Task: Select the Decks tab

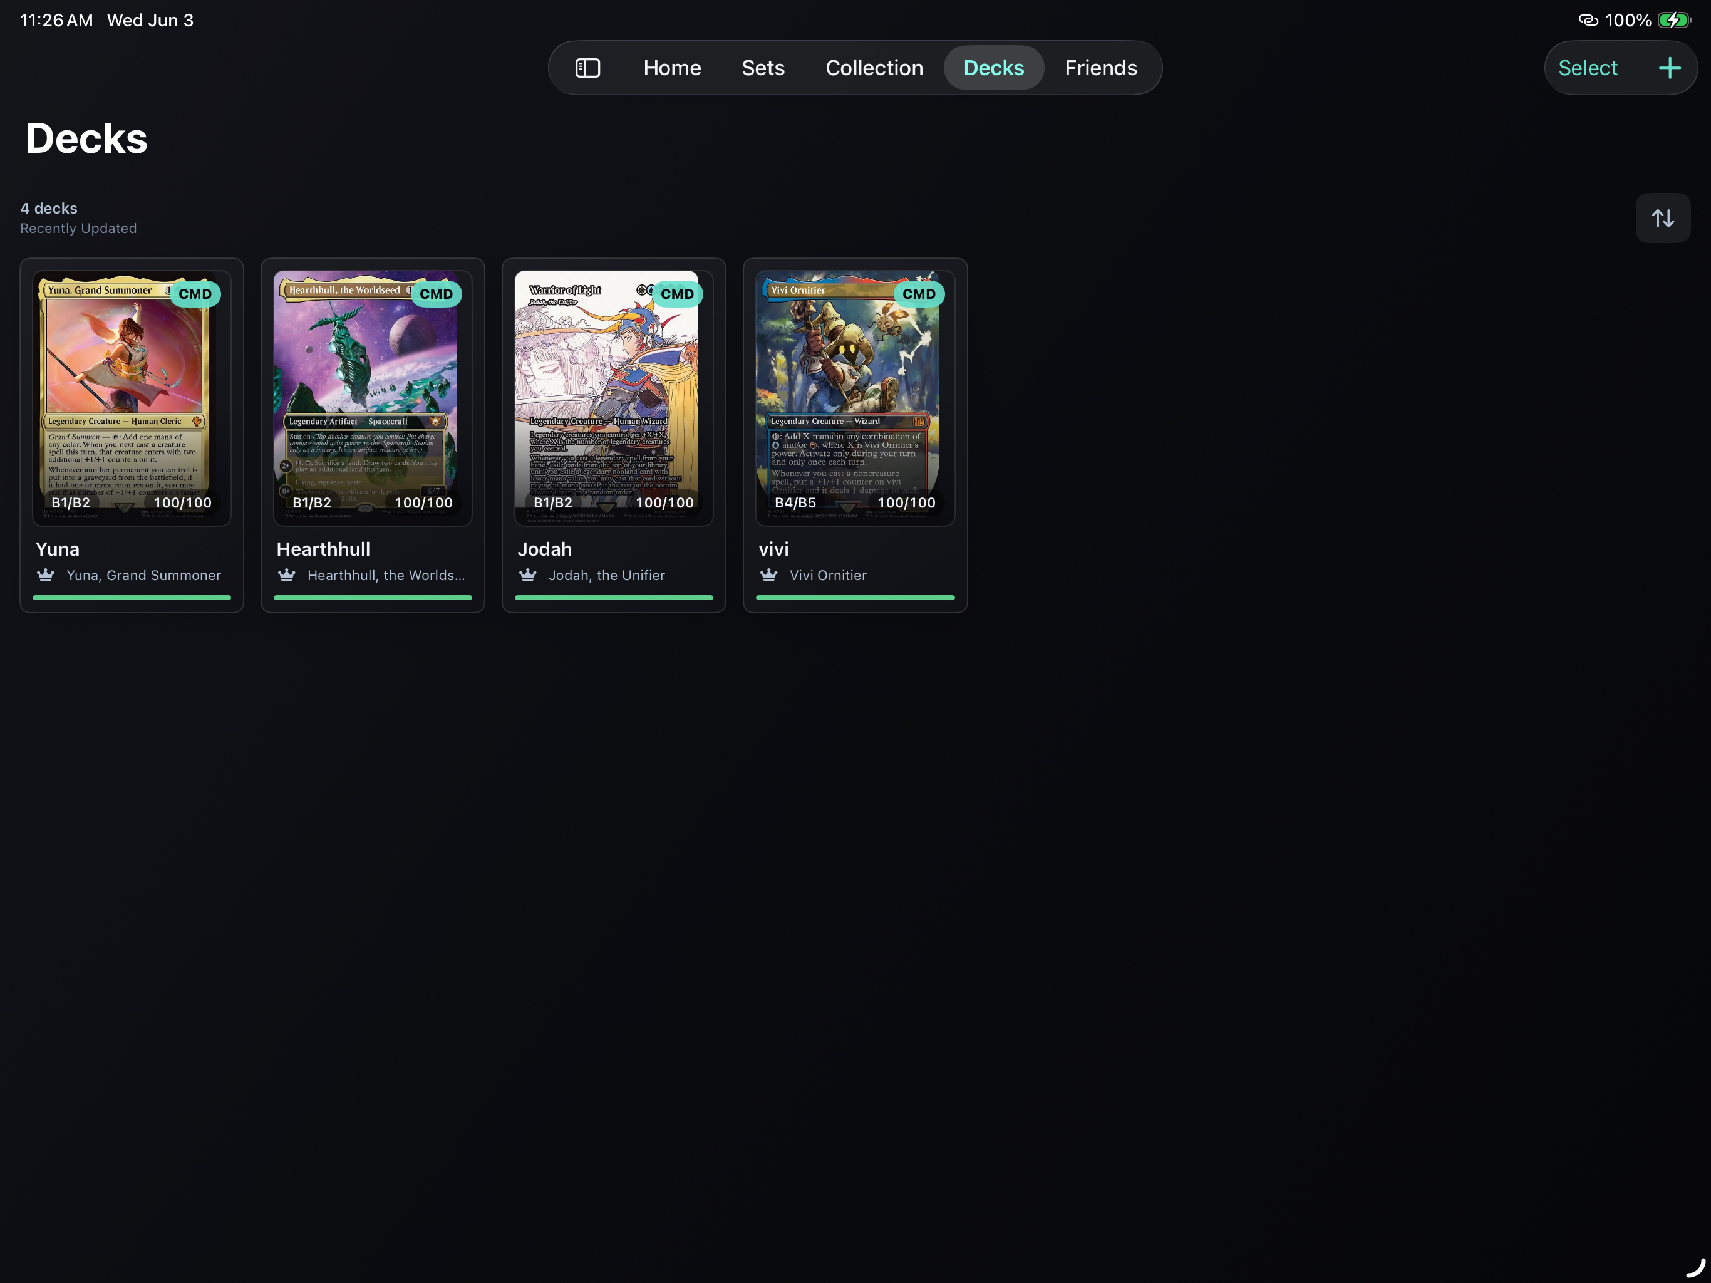Action: 993,68
